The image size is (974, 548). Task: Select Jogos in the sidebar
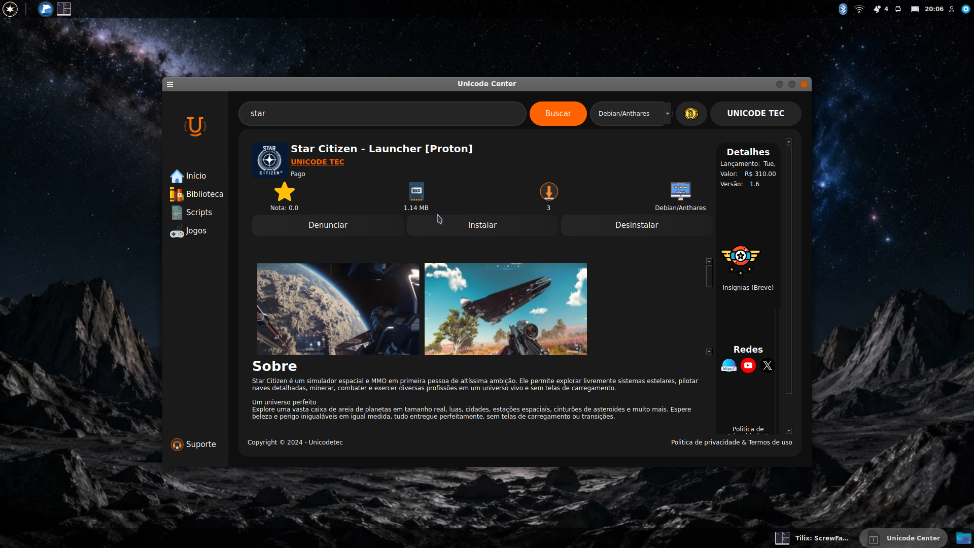(188, 231)
